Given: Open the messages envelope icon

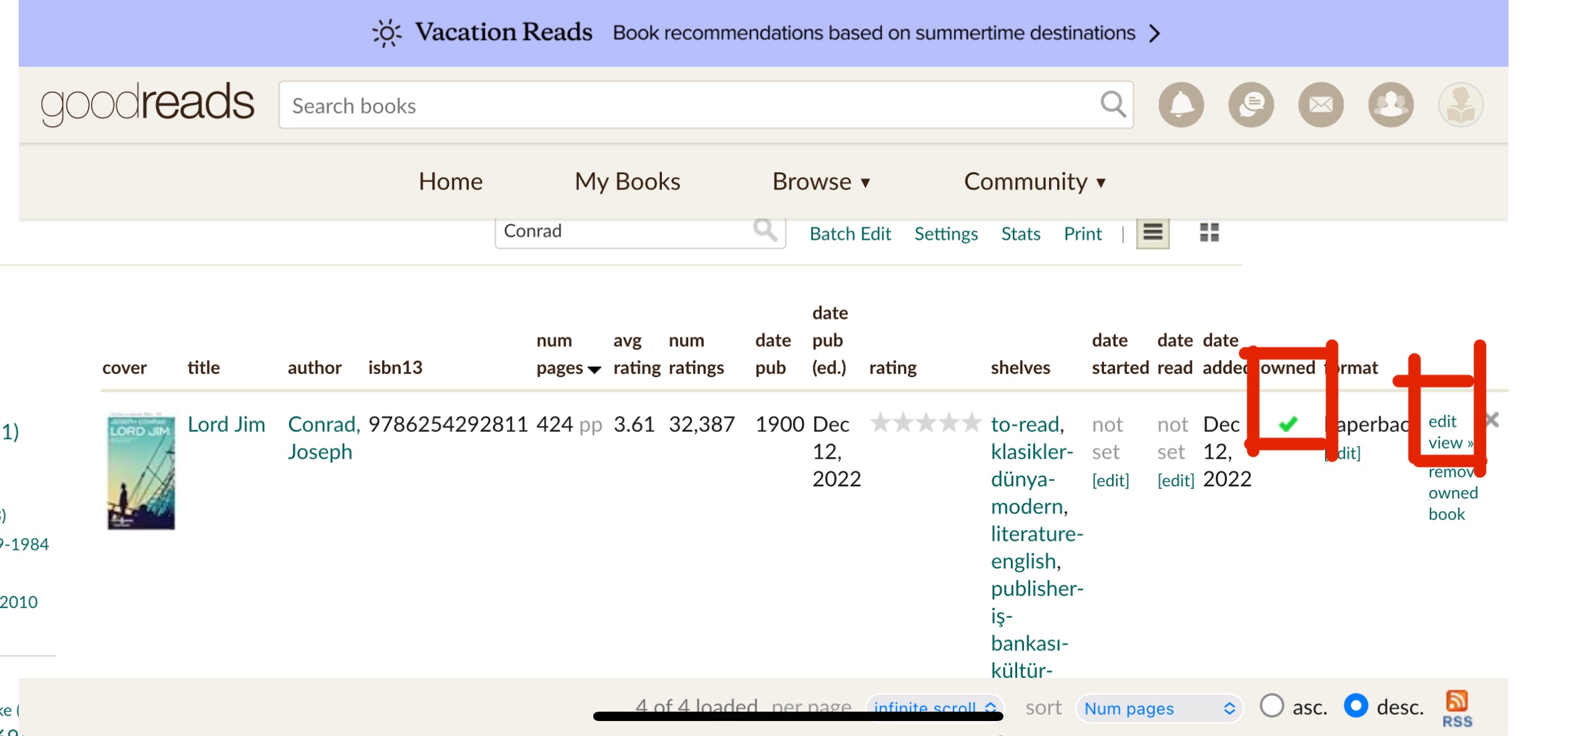Looking at the screenshot, I should (1320, 105).
